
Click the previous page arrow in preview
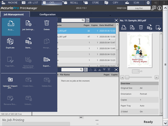122,77
